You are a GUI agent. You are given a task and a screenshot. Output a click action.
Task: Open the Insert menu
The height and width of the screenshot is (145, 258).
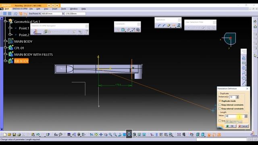pyautogui.click(x=55, y=9)
